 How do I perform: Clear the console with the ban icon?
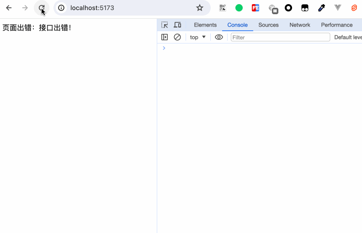[177, 37]
